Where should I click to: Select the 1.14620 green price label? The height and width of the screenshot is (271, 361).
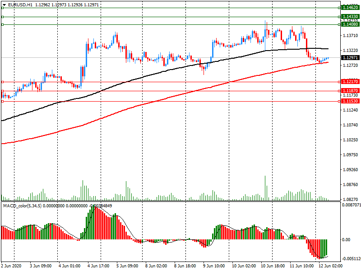pyautogui.click(x=350, y=8)
